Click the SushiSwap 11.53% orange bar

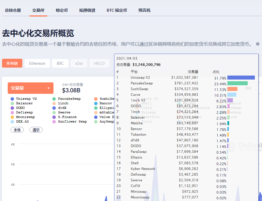coord(233,89)
